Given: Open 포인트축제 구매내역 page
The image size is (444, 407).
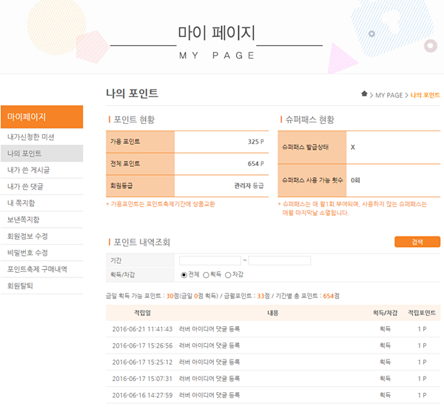Looking at the screenshot, I should pos(36,269).
